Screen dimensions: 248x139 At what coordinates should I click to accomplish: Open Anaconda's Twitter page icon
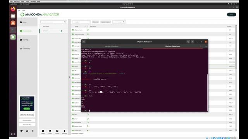[x=22, y=131]
